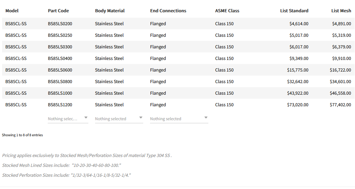Screen dimensions: 355x189
Task: Select the BS85LS0600 part code cell
Action: pyautogui.click(x=60, y=70)
